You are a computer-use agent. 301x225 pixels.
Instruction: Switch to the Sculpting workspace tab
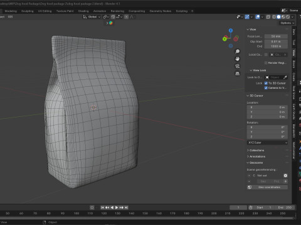(x=28, y=11)
